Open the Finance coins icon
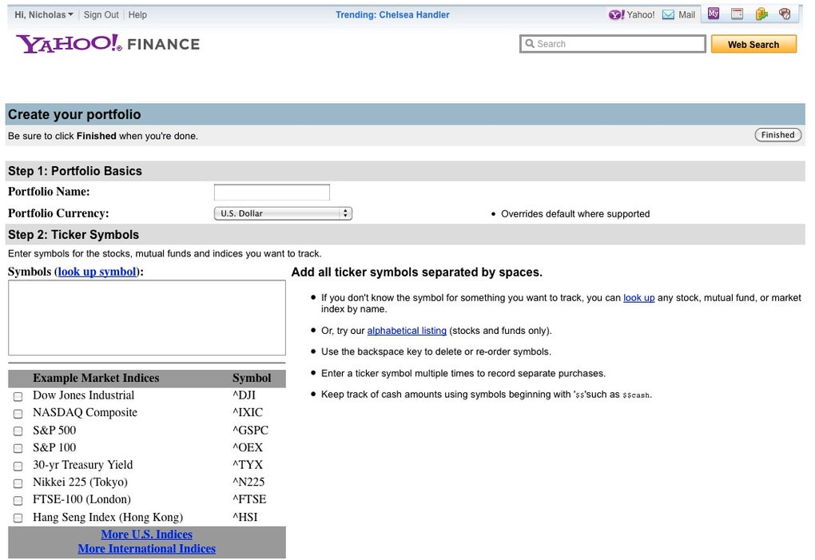This screenshot has height=560, width=815. (761, 14)
